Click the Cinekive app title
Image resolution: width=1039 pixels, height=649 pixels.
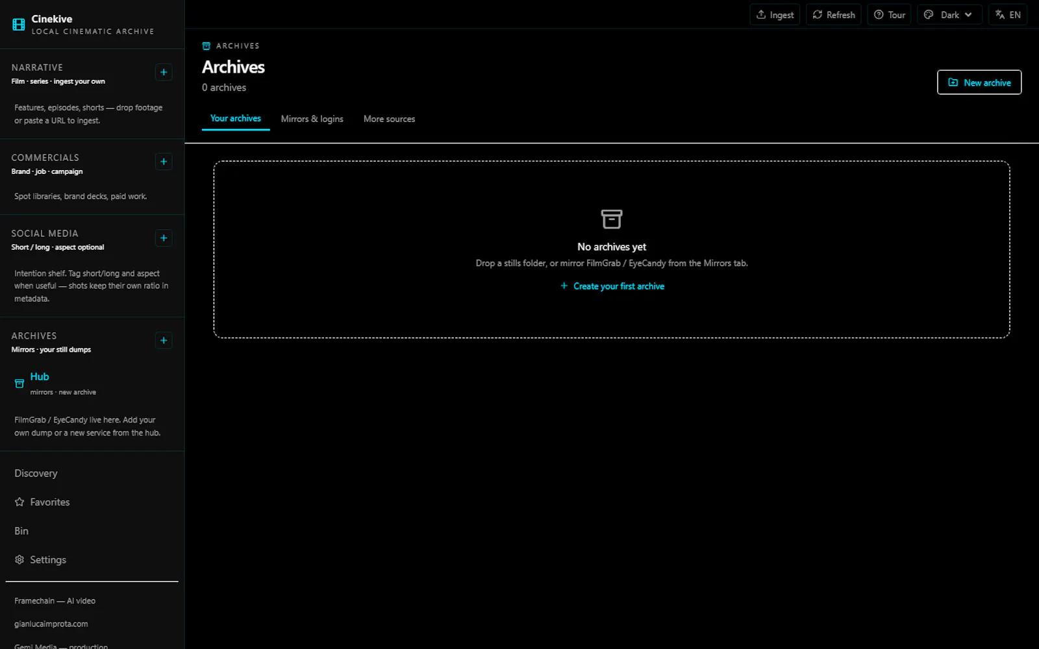(52, 19)
